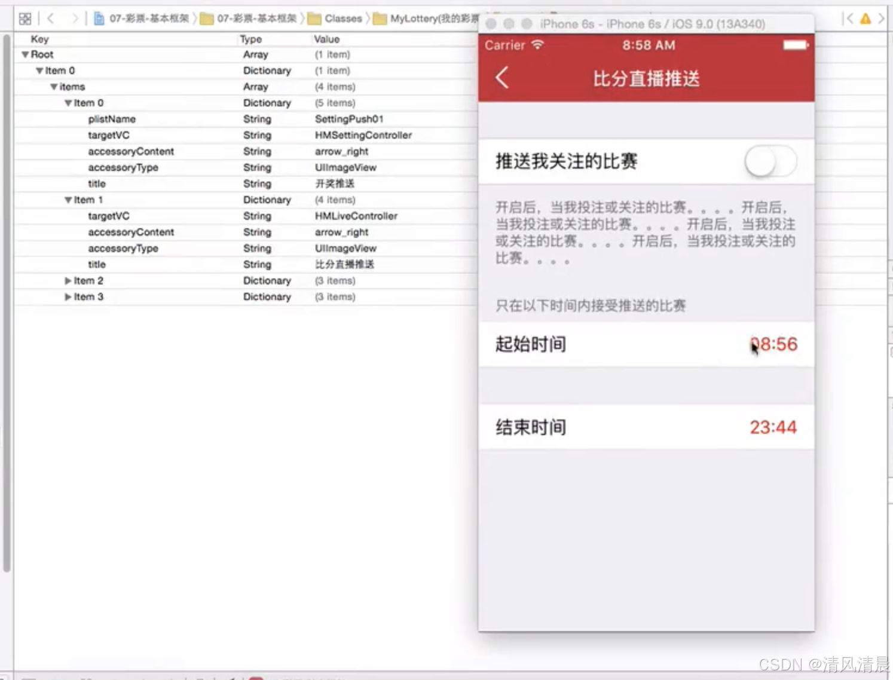
Task: Select the 结束时间 row in simulator
Action: point(646,427)
